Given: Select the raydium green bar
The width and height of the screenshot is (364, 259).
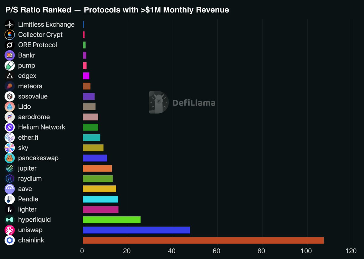Looking at the screenshot, I should 98,178.
